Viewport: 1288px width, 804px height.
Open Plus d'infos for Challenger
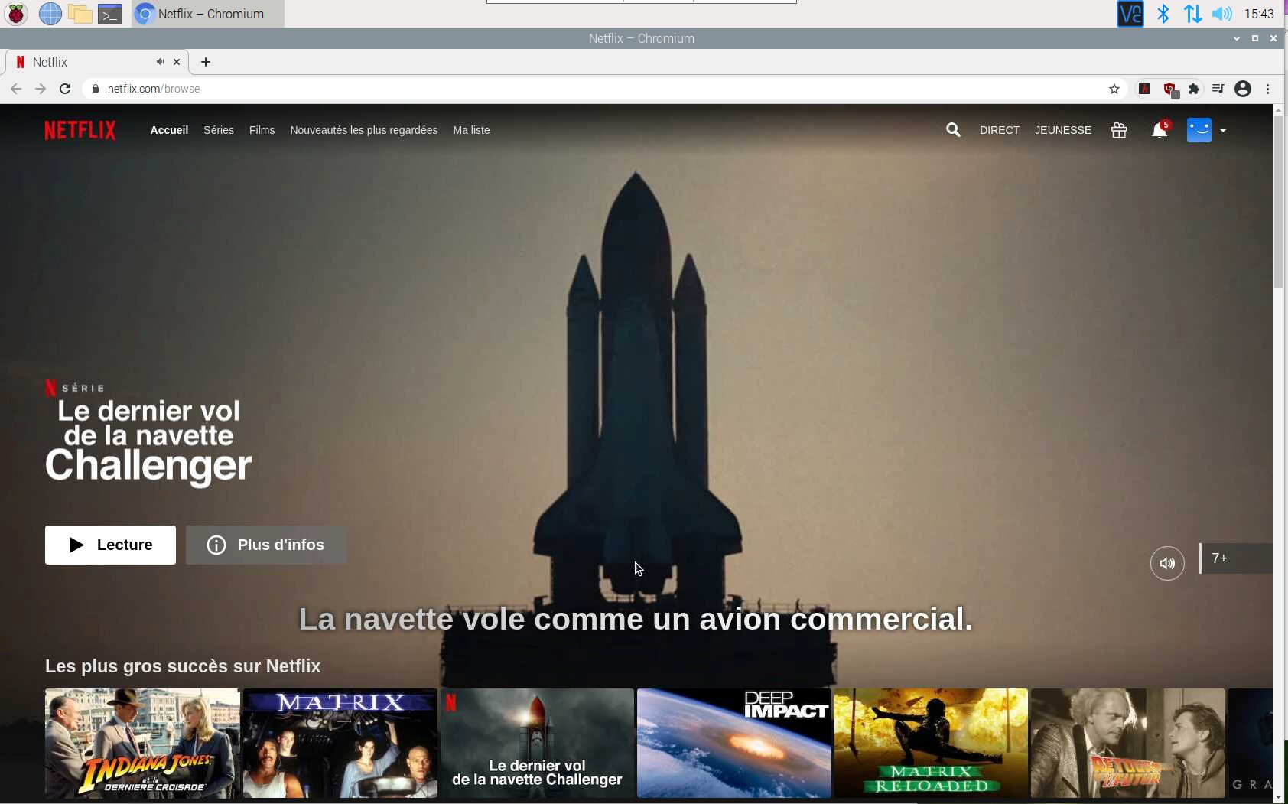click(266, 545)
